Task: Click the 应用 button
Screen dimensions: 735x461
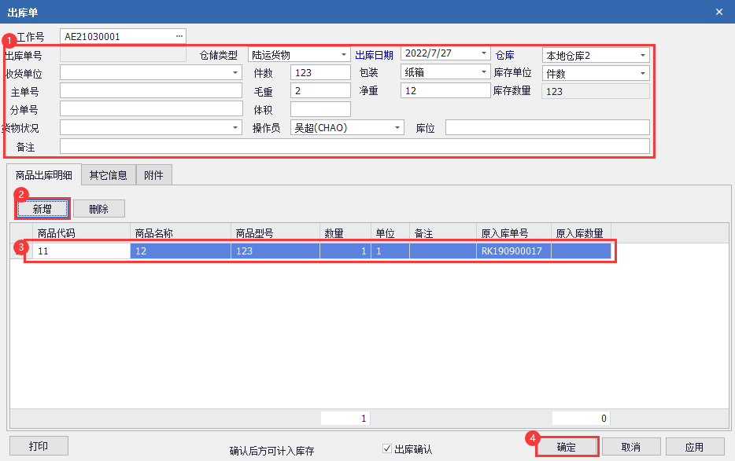Action: click(694, 447)
